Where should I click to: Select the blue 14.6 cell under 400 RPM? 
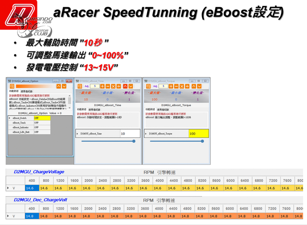tap(32, 188)
